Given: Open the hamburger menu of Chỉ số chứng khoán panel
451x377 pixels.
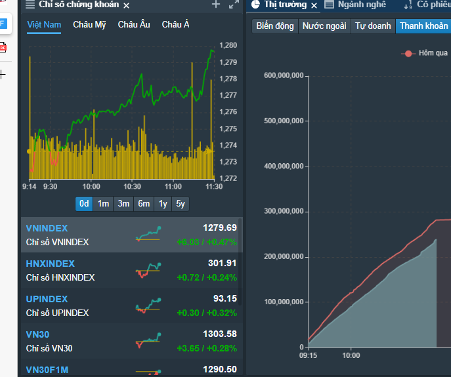Looking at the screenshot, I should (30, 5).
